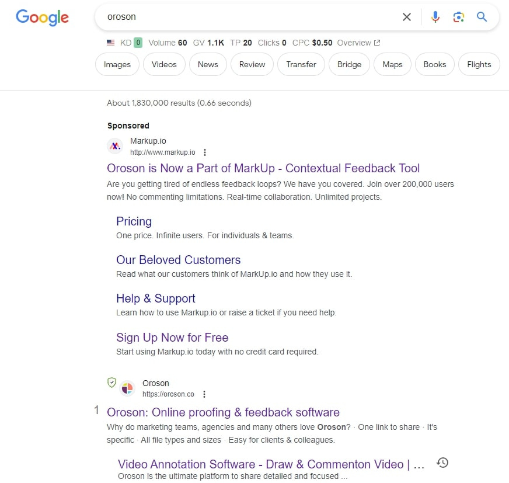509x483 pixels.
Task: Click the magnifying glass search button
Action: tap(482, 17)
